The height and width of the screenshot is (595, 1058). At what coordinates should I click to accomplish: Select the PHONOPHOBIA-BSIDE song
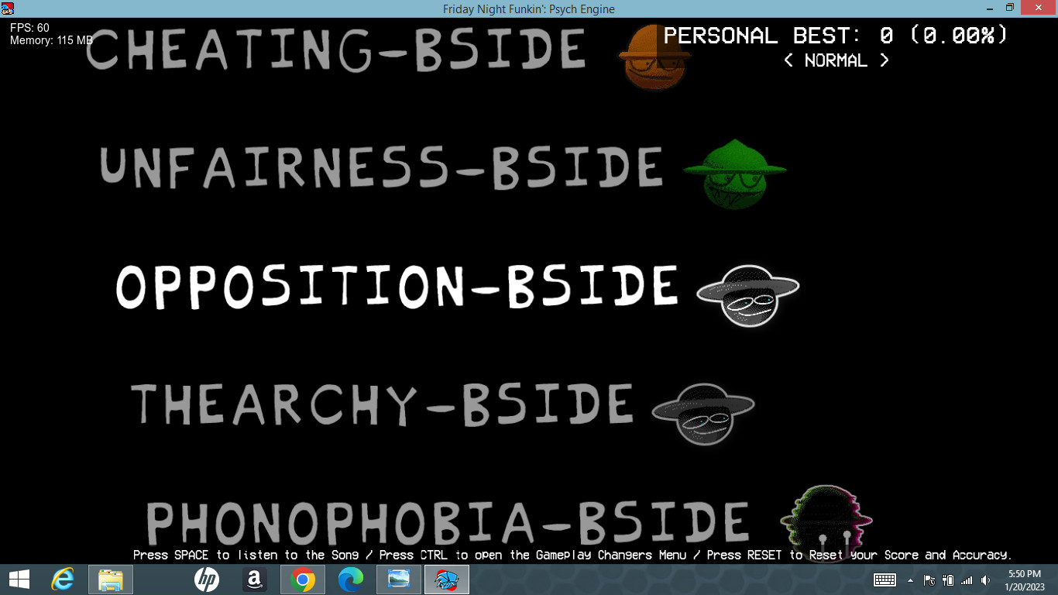[448, 522]
